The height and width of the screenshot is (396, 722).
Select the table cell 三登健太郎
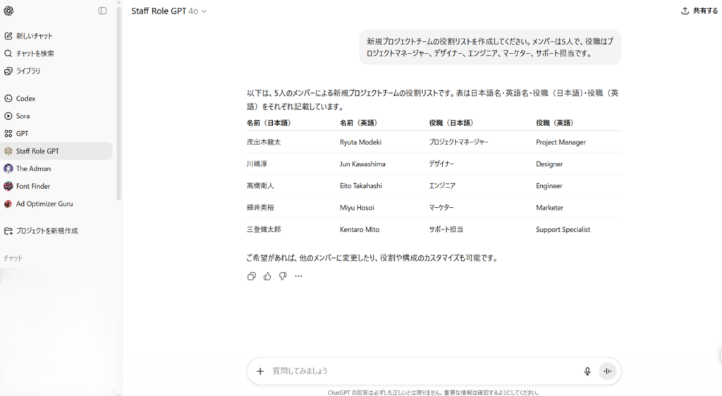pos(264,229)
